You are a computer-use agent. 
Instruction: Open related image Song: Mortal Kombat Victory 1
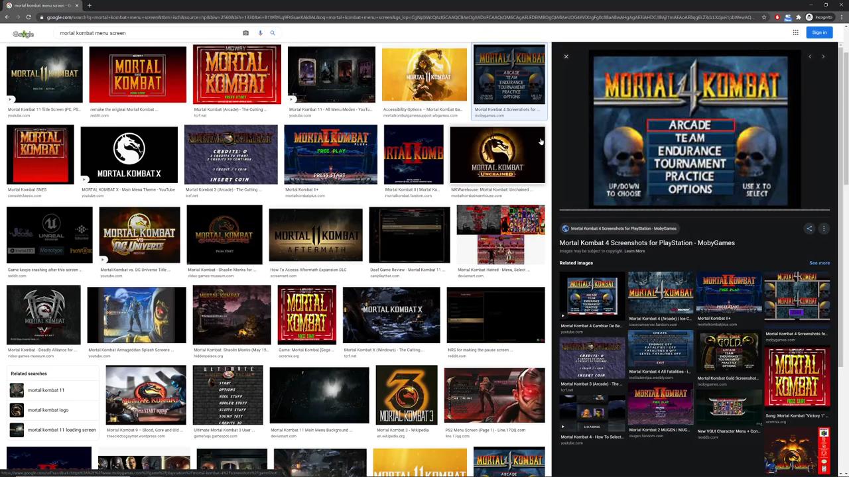tap(797, 377)
